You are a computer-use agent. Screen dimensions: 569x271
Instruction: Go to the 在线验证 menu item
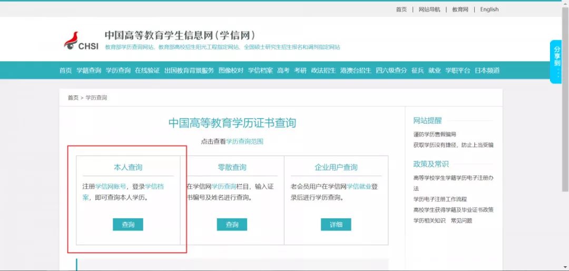click(148, 71)
